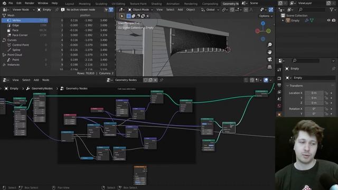
Task: Open the Viewer Node evaluation dropdown
Action: click(x=23, y=9)
